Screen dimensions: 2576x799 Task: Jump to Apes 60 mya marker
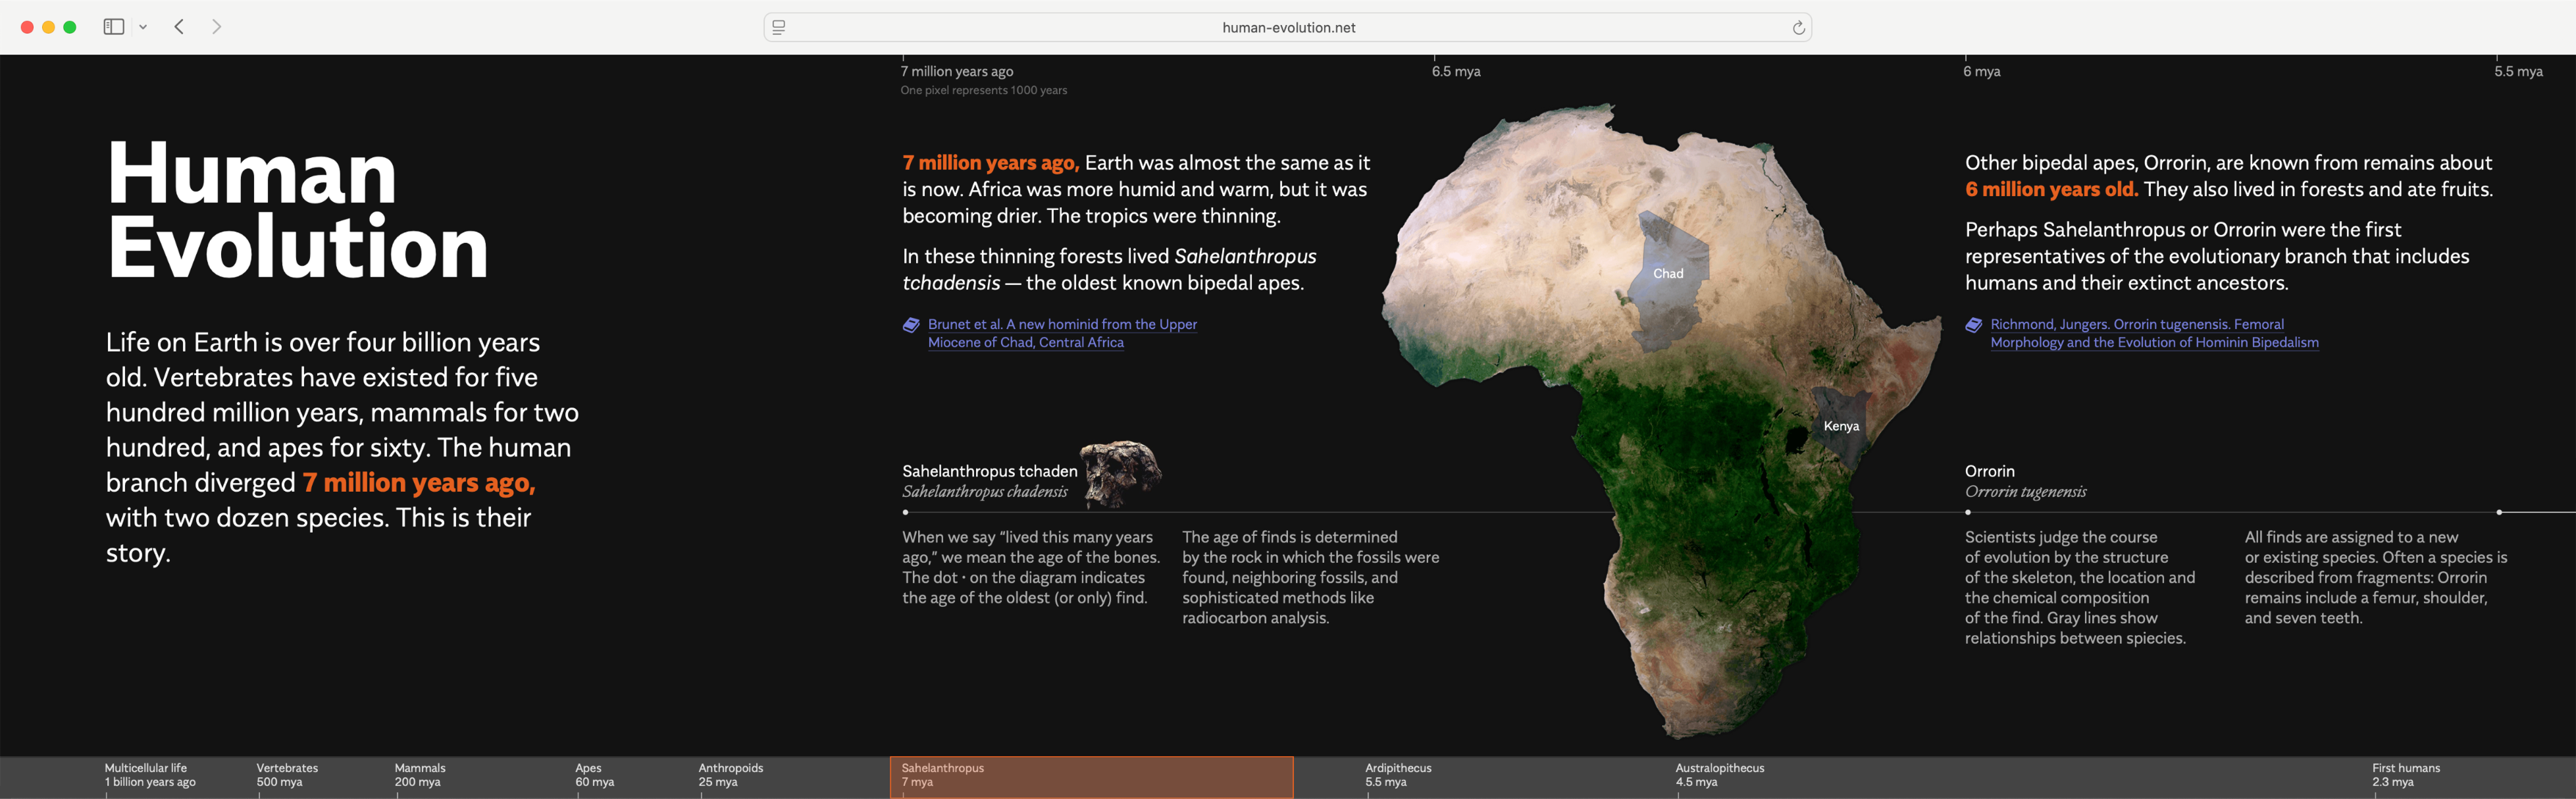tap(594, 775)
